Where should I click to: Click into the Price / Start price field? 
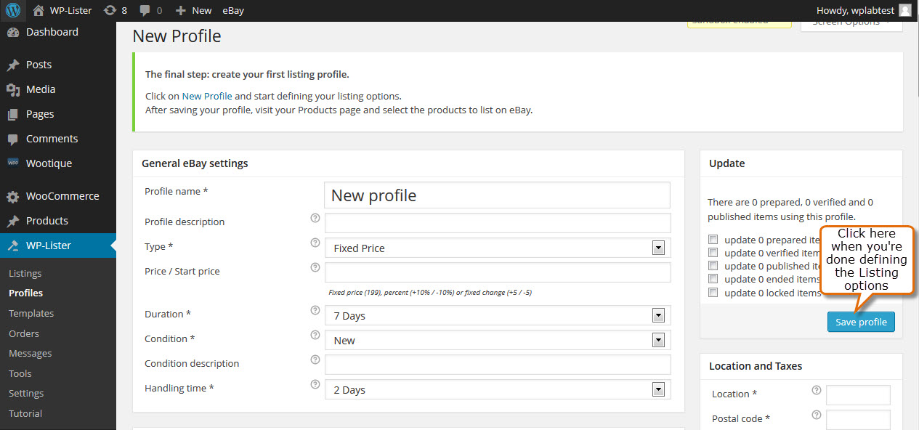click(x=498, y=272)
